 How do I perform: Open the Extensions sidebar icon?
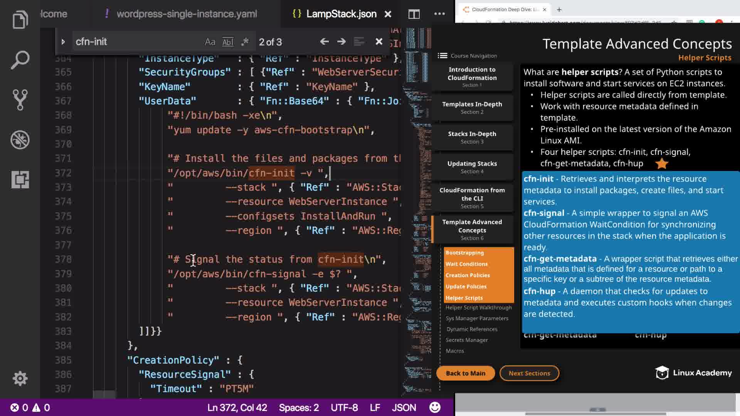20,179
